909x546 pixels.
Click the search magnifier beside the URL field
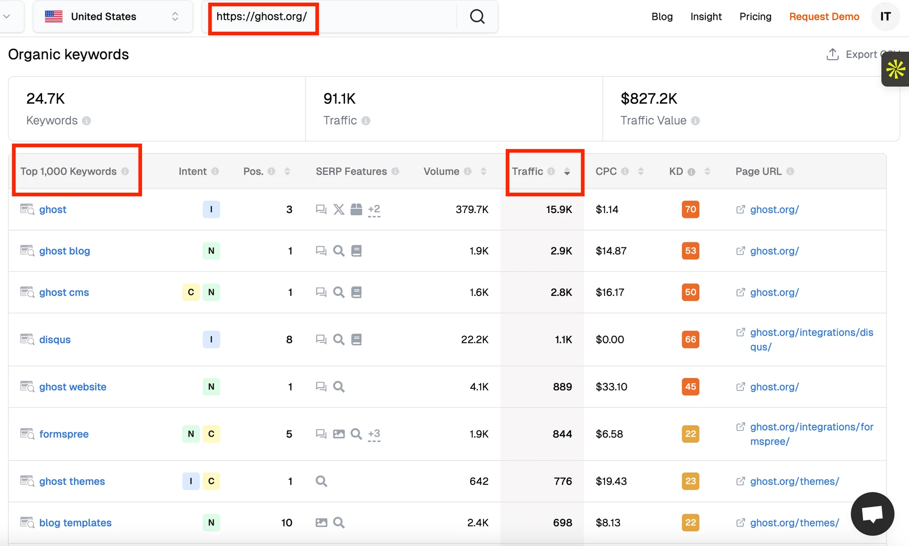click(477, 17)
